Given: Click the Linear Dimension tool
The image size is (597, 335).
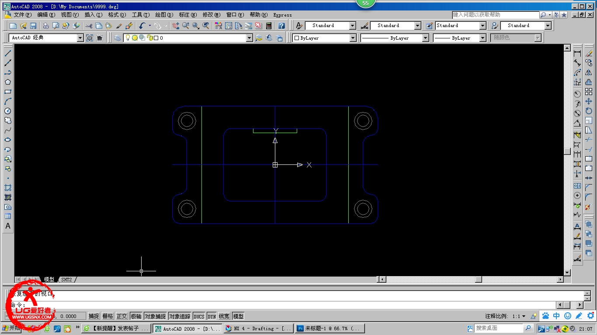Looking at the screenshot, I should (577, 53).
